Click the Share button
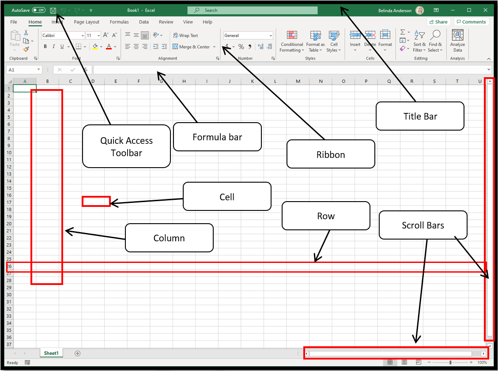The width and height of the screenshot is (498, 371). pyautogui.click(x=438, y=22)
